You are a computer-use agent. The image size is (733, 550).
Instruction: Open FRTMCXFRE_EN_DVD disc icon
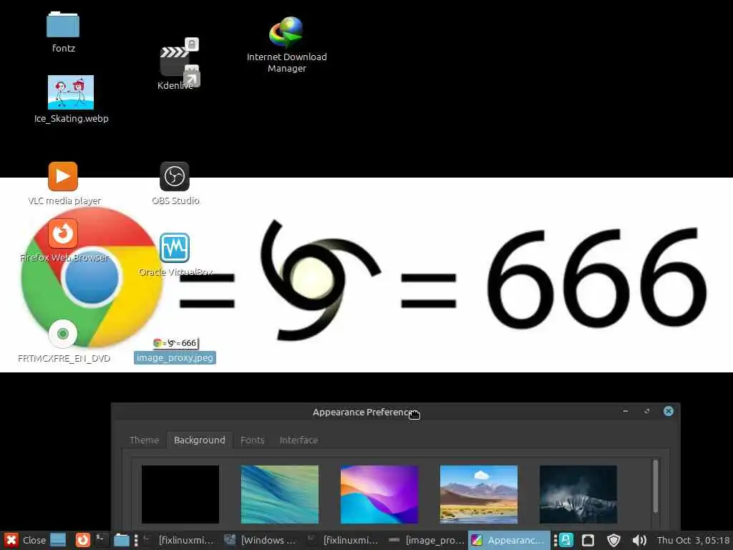63,334
